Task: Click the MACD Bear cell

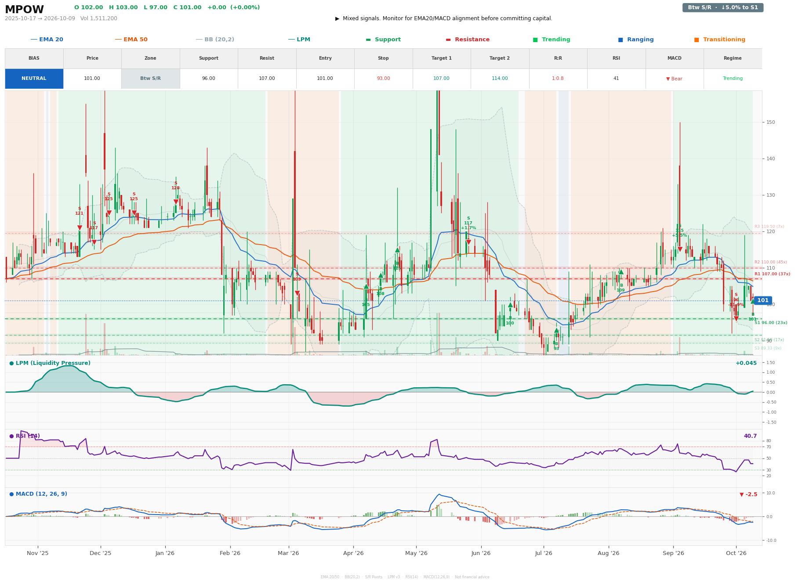Action: coord(674,79)
